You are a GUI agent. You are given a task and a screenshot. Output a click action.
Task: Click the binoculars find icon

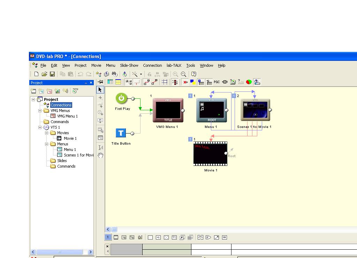pyautogui.click(x=114, y=74)
